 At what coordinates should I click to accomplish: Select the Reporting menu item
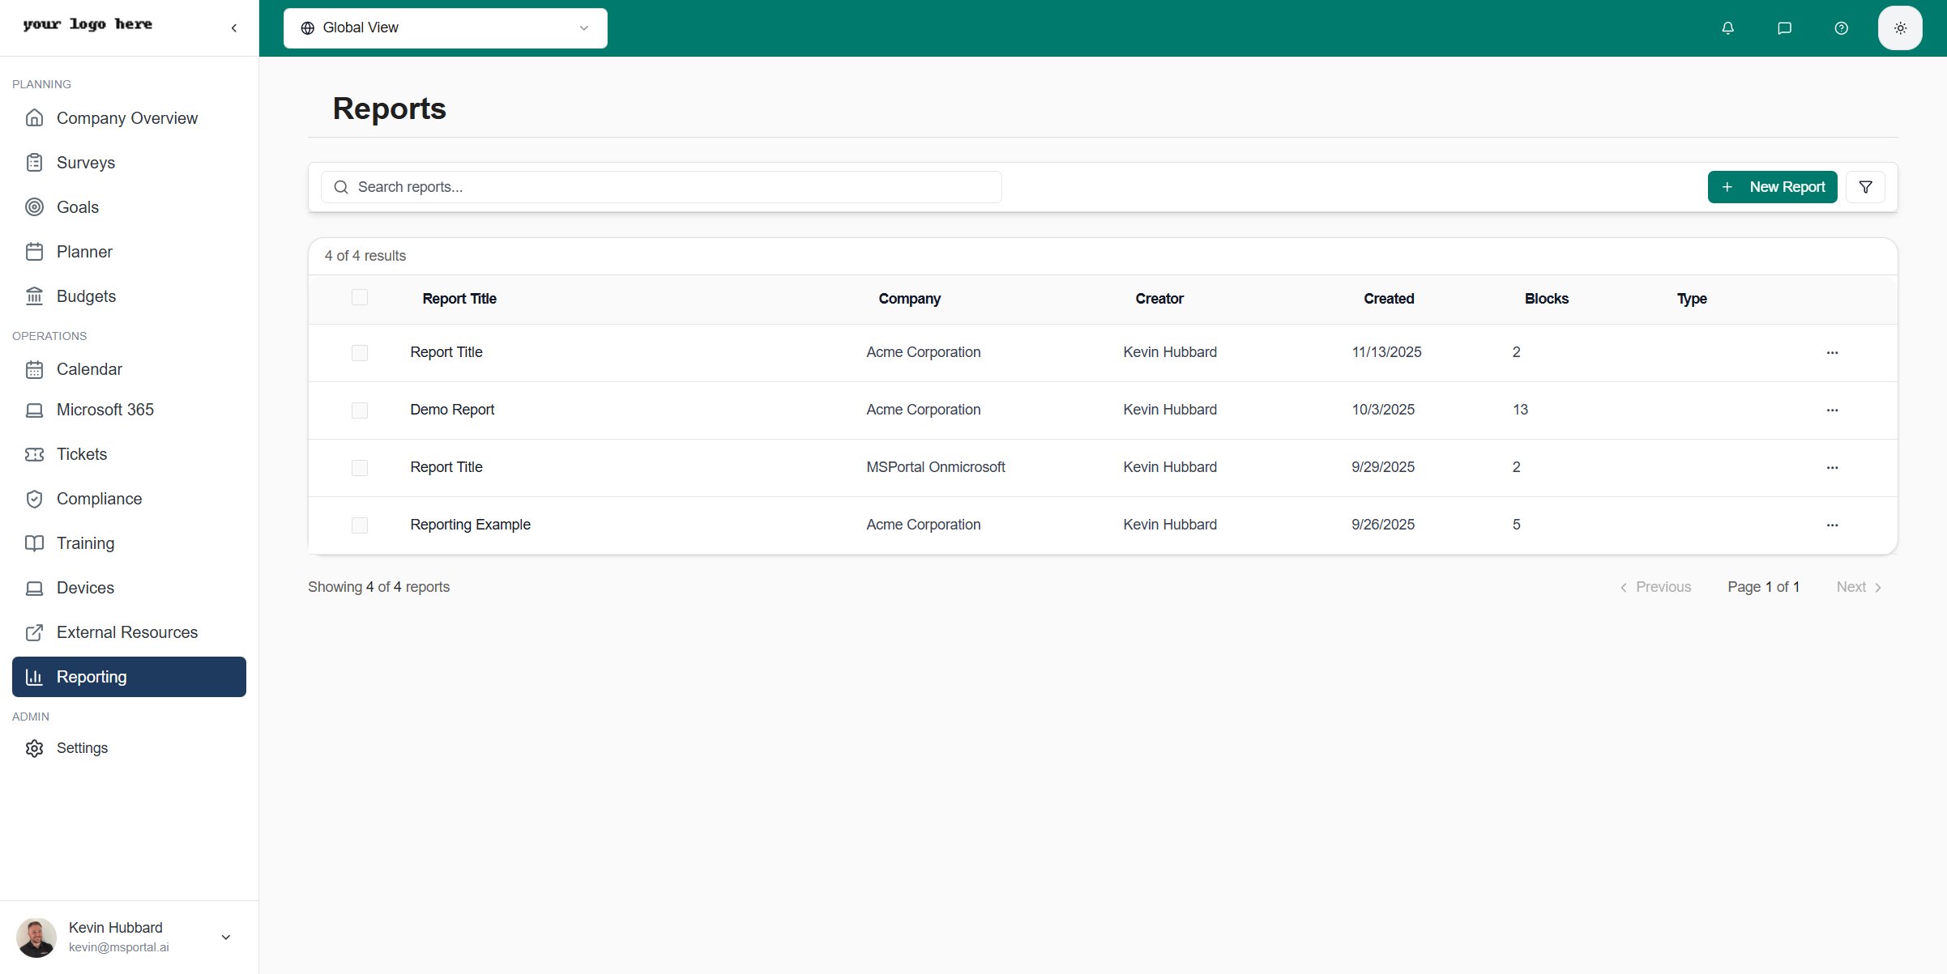coord(130,677)
